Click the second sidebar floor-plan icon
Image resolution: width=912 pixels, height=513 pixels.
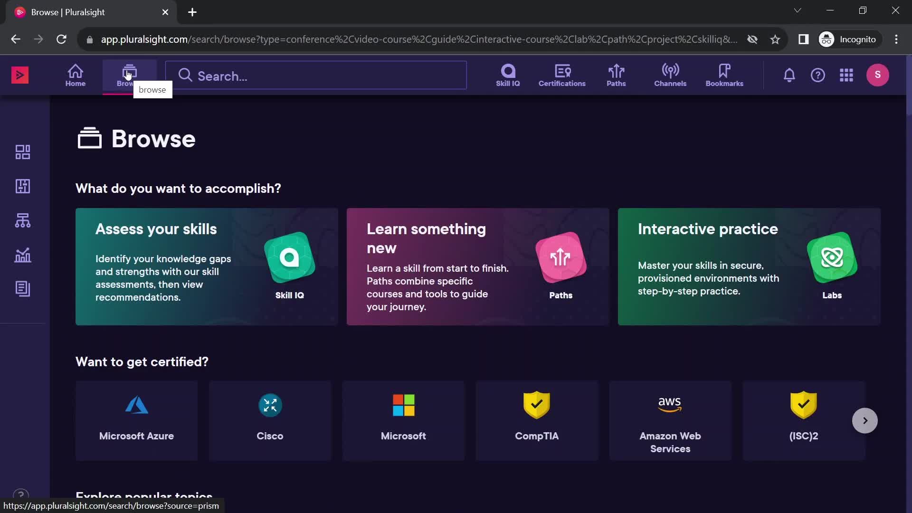23,186
